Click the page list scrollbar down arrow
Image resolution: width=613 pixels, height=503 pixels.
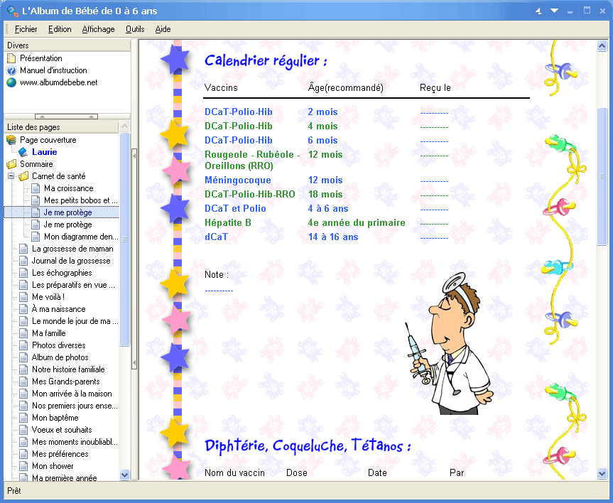[x=124, y=475]
